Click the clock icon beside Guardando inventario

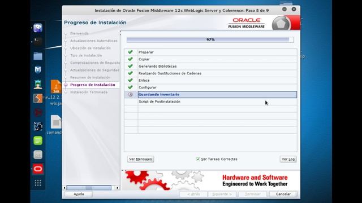click(x=131, y=94)
